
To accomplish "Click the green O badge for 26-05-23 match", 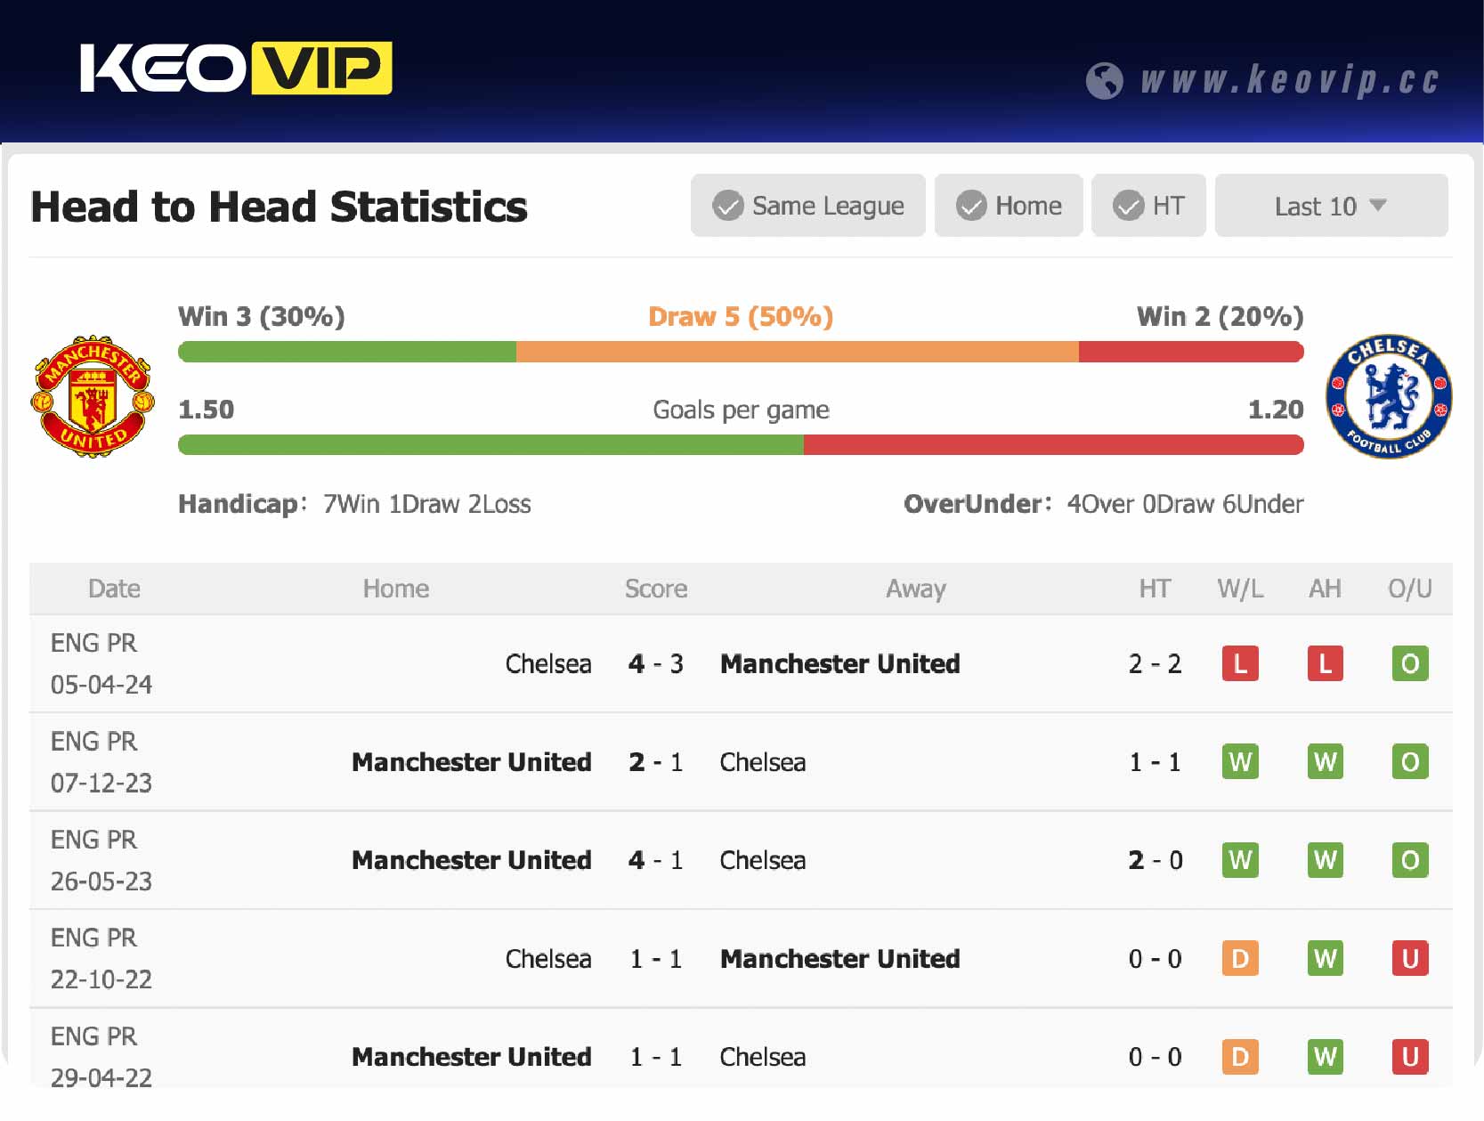I will tap(1409, 860).
